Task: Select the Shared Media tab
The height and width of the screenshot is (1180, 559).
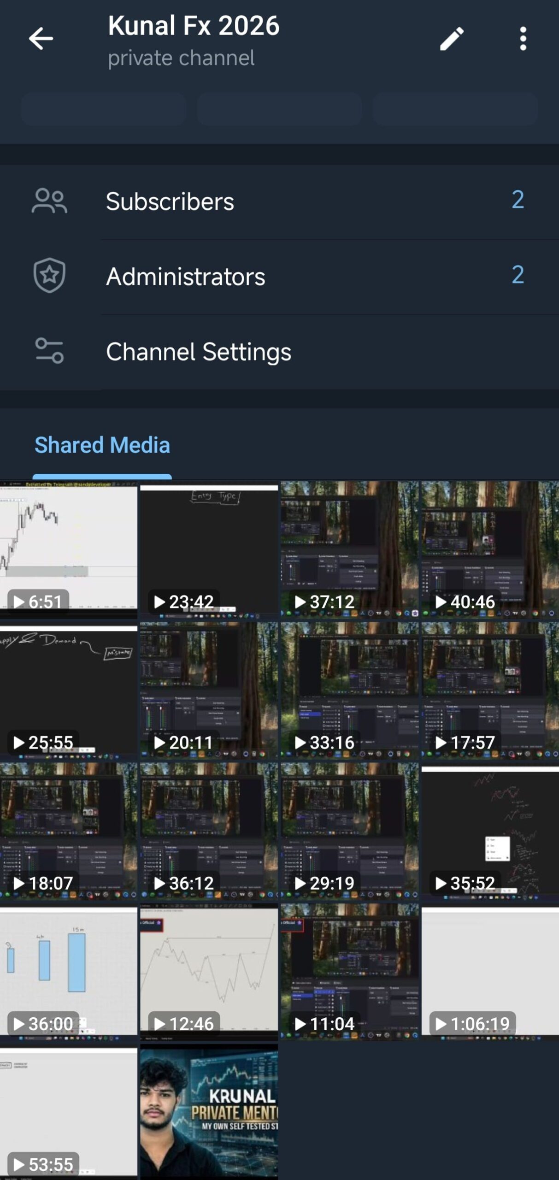Action: click(102, 445)
